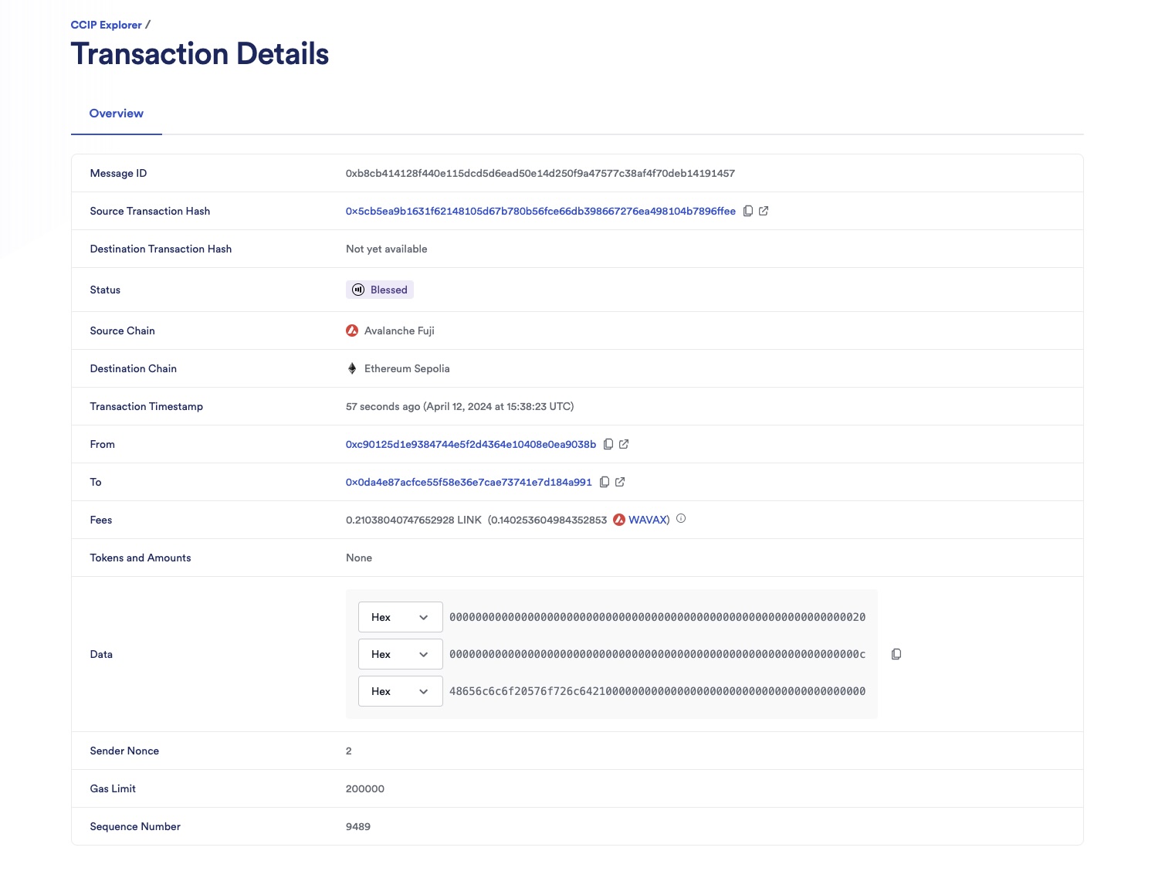Copy the From address
The image size is (1172, 878).
pos(609,444)
